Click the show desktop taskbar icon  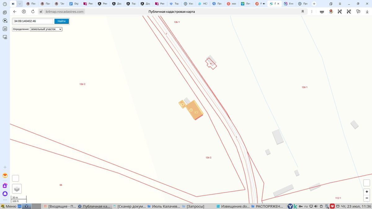[20, 206]
